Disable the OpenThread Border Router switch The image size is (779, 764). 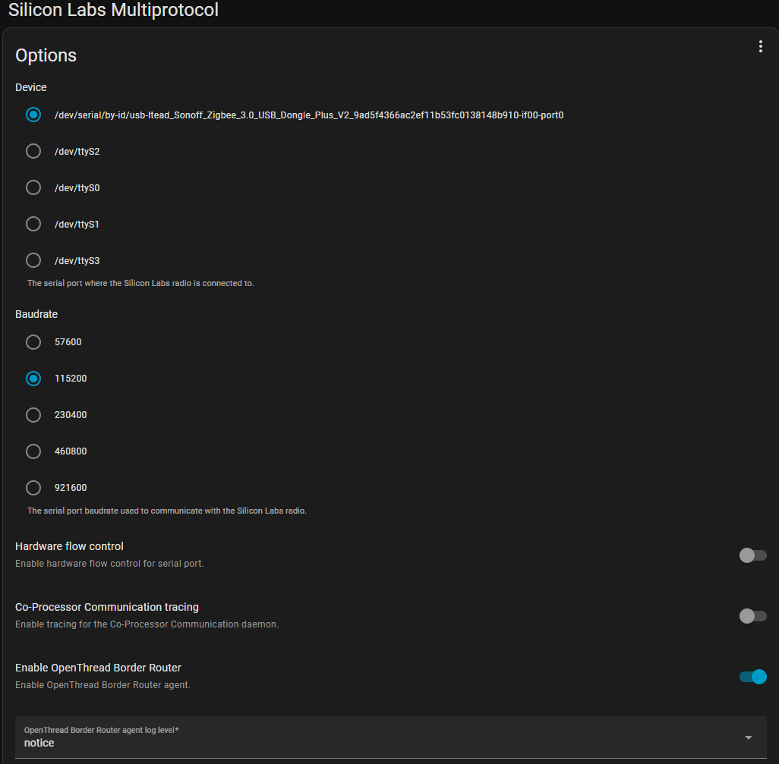click(752, 677)
